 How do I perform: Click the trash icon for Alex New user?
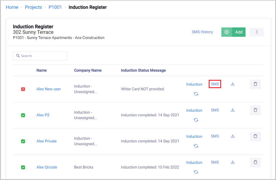tap(255, 84)
